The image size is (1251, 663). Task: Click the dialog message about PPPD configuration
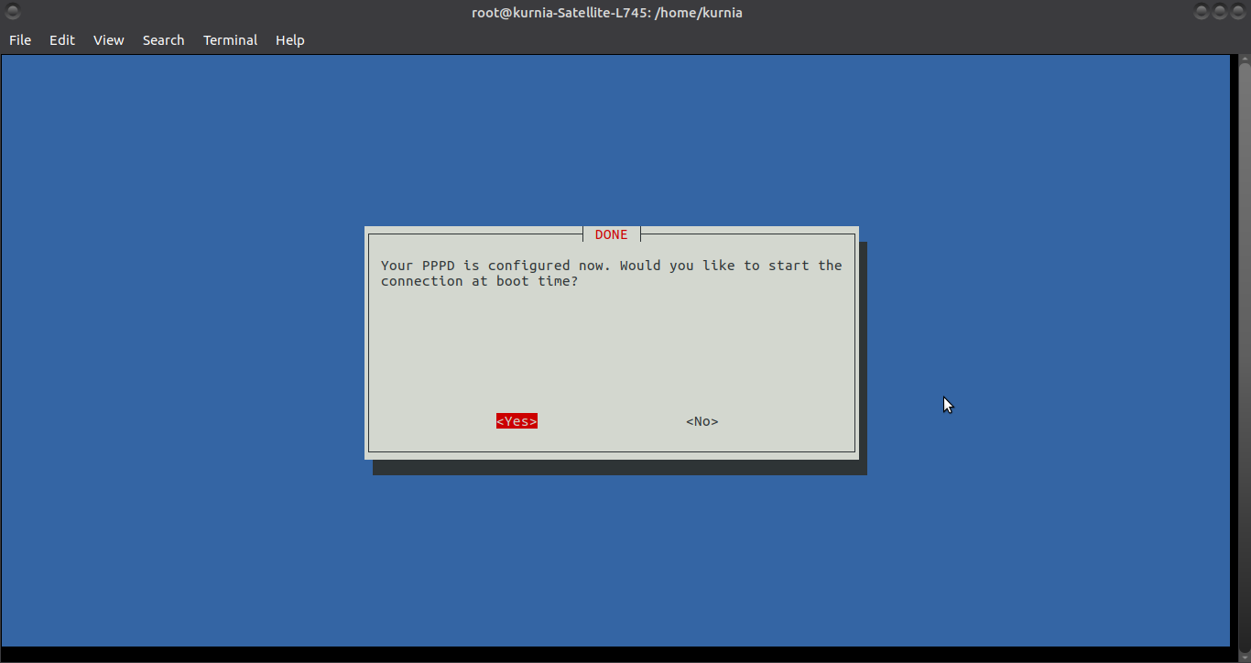click(611, 273)
